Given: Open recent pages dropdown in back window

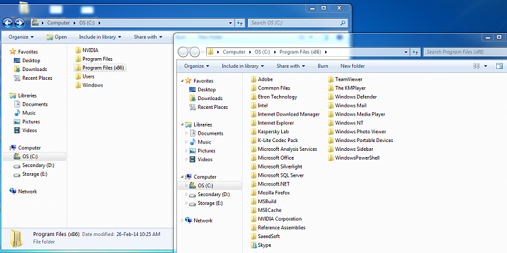Looking at the screenshot, I should [x=28, y=22].
